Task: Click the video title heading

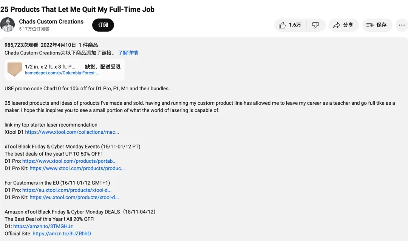Action: pos(77,9)
